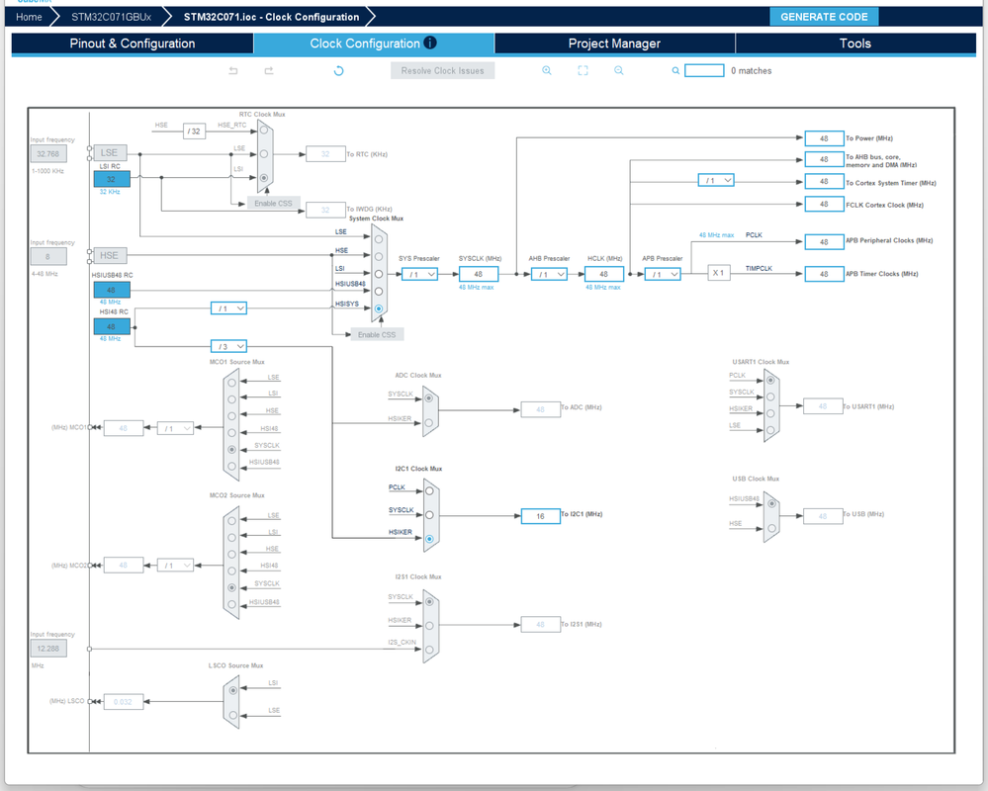This screenshot has height=791, width=988.
Task: Zoom out of the clock diagram
Action: (x=619, y=70)
